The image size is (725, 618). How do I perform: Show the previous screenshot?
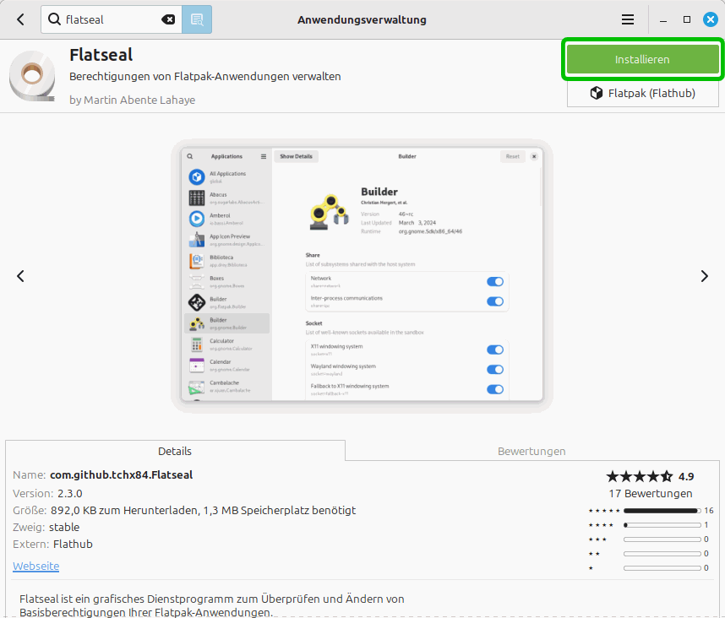click(20, 276)
